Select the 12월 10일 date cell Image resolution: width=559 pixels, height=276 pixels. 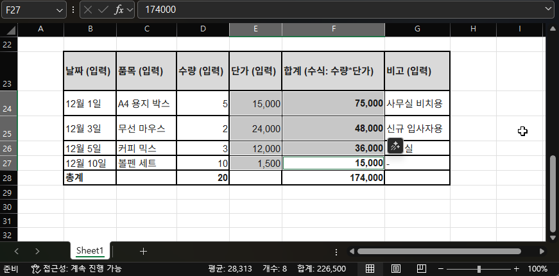[x=90, y=163]
